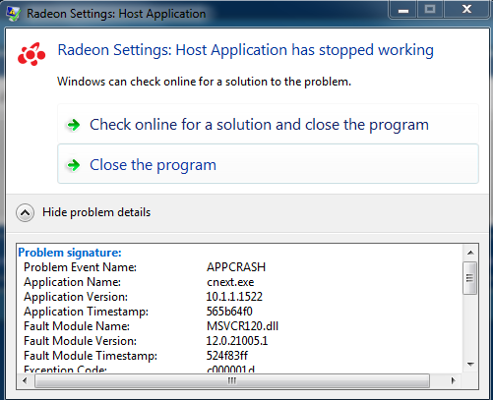This screenshot has width=493, height=400.
Task: Click Hide problem details label
Action: [96, 212]
